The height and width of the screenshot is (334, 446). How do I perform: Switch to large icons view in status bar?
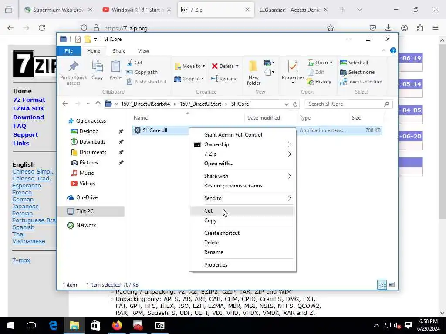pyautogui.click(x=392, y=284)
